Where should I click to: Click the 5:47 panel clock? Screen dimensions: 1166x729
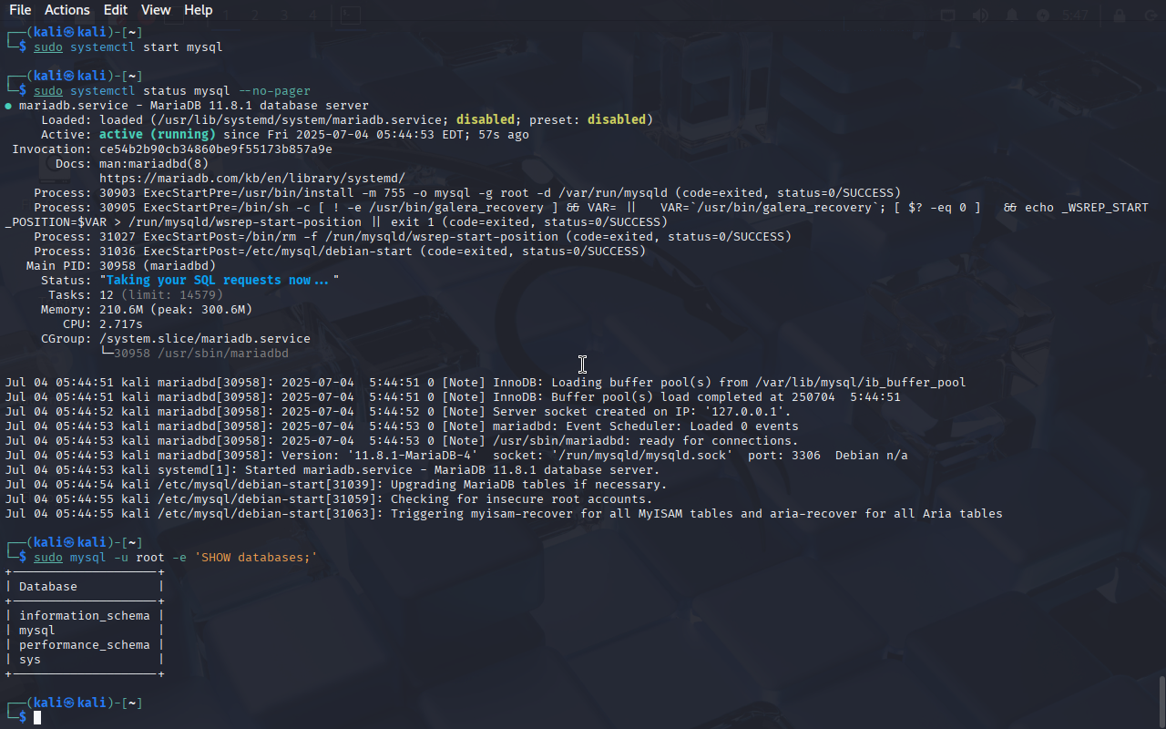tap(1075, 15)
